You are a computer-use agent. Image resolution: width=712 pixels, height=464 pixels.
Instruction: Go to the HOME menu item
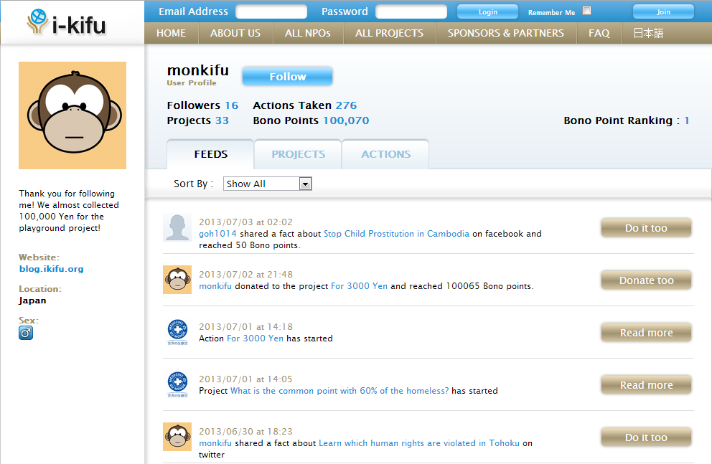tap(172, 33)
